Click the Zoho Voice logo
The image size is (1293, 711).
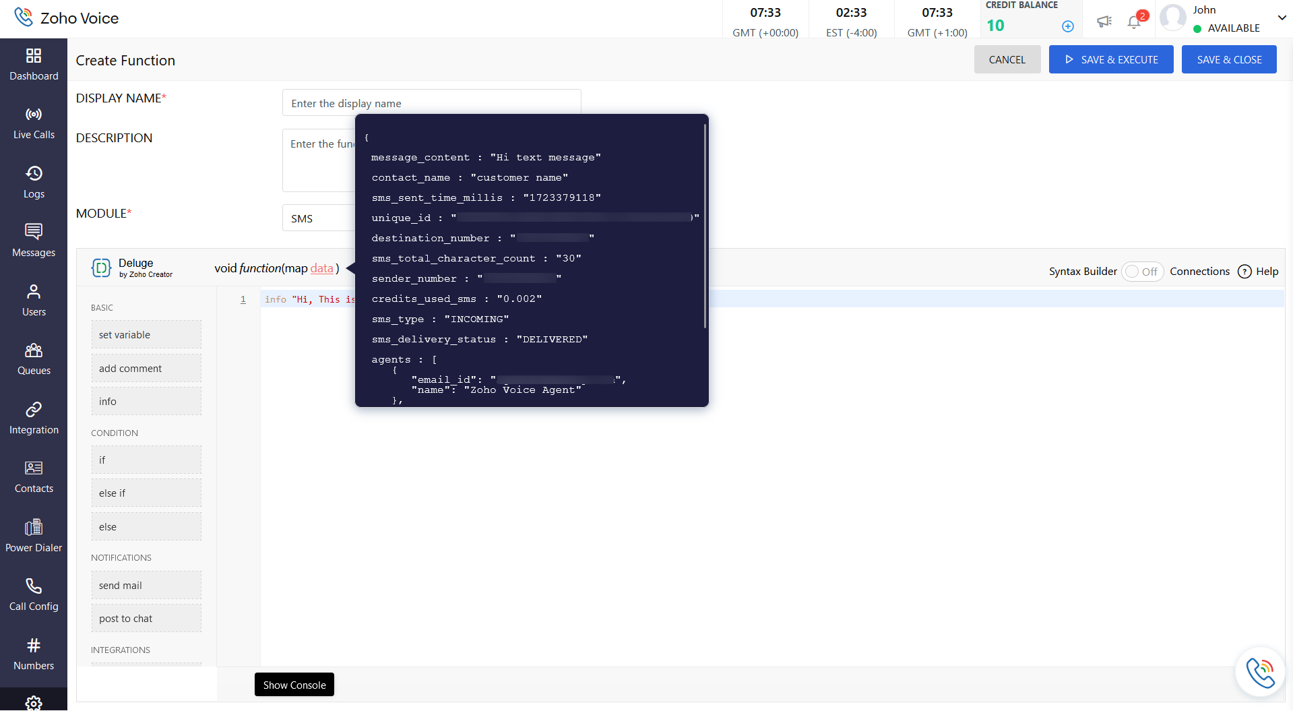[67, 18]
